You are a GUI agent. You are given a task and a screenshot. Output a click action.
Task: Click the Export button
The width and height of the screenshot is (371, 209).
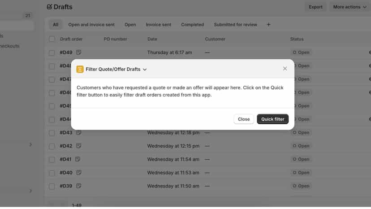click(315, 7)
